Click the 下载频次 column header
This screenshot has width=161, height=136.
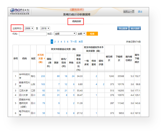(119, 58)
